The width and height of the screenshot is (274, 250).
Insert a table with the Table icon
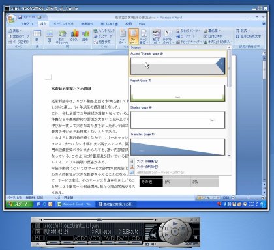(37, 36)
